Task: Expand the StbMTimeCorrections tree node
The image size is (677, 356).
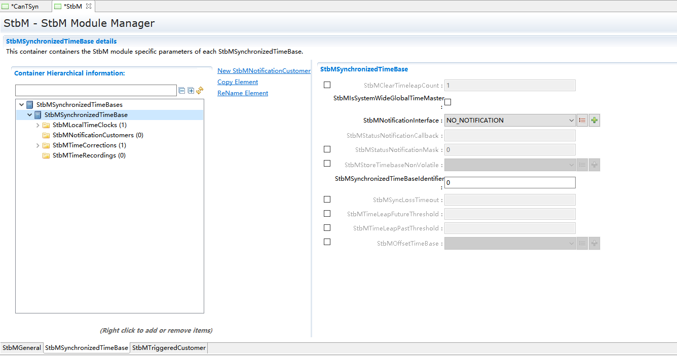Action: [x=38, y=145]
